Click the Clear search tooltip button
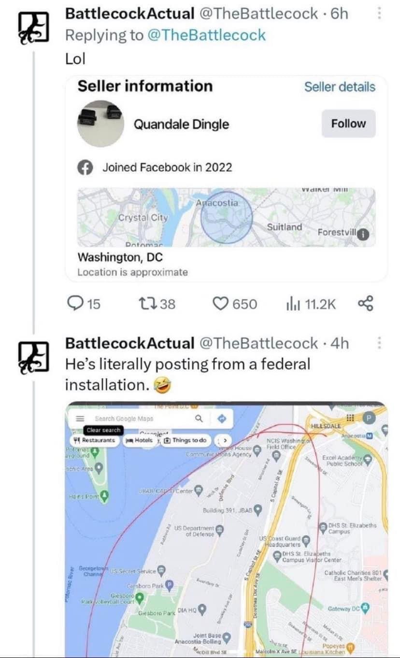This screenshot has width=400, height=658. point(103,430)
